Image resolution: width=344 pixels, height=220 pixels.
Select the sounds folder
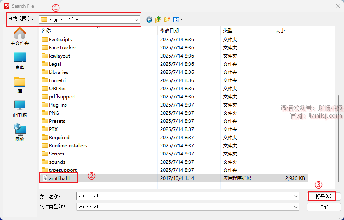pyautogui.click(x=57, y=162)
